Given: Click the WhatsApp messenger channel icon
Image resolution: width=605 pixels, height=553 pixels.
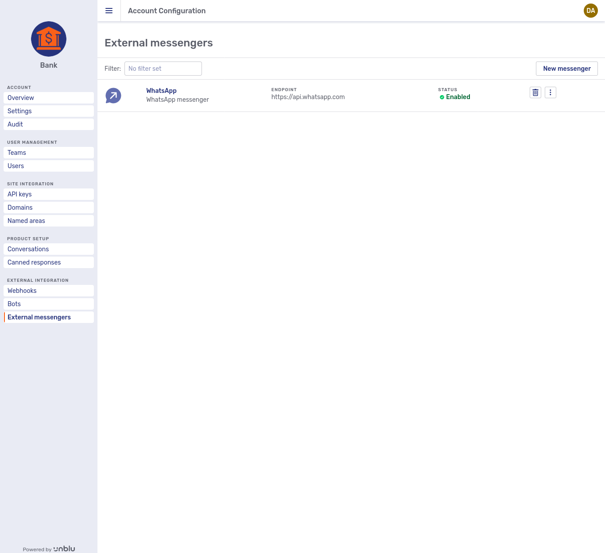Looking at the screenshot, I should (x=113, y=95).
